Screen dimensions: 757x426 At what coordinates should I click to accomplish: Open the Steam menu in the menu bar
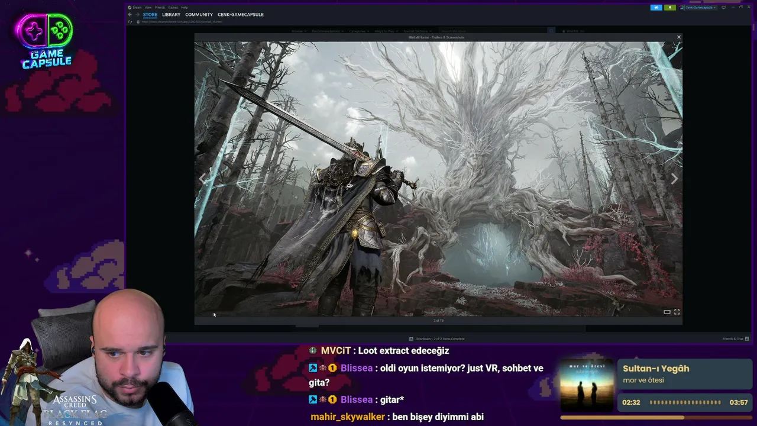(x=137, y=7)
